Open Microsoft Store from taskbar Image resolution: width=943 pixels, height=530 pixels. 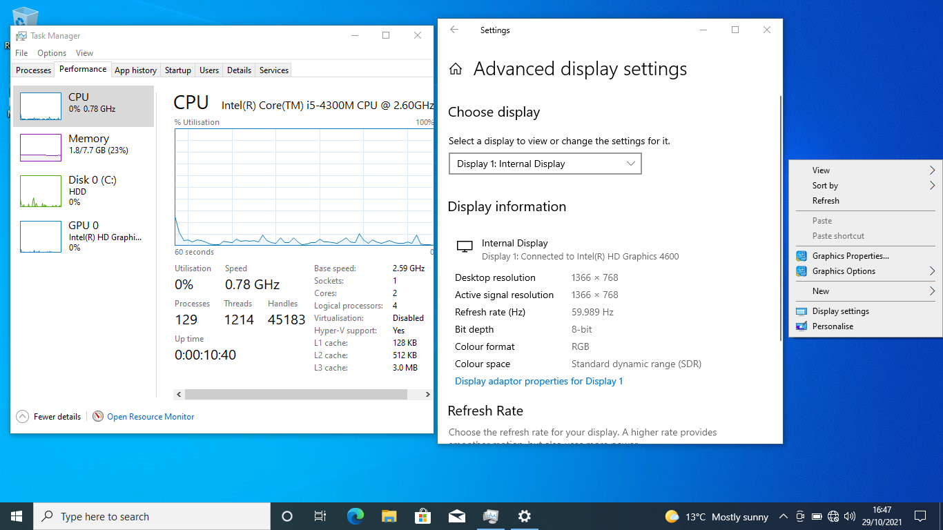(422, 516)
